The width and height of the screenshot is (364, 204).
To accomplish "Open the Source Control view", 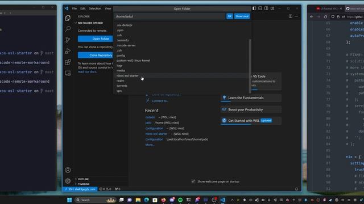I will (x=68, y=40).
